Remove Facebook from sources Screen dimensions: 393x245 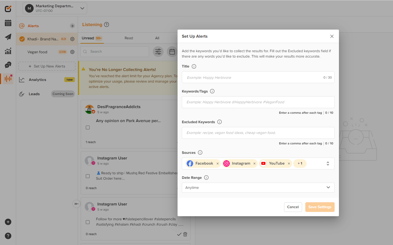point(218,164)
